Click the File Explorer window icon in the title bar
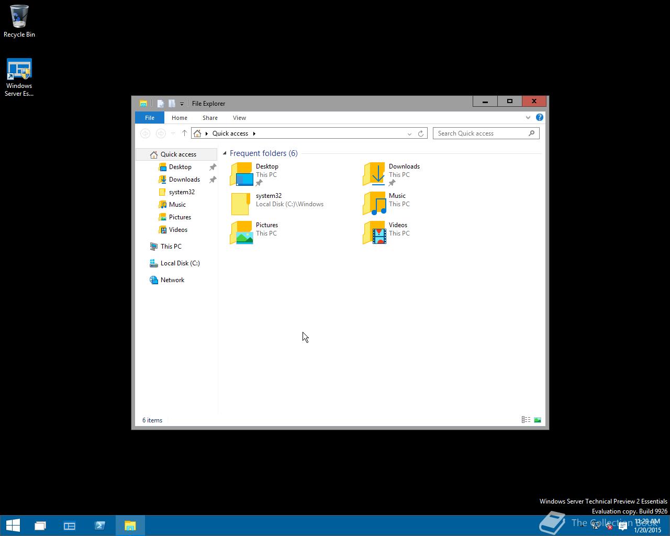670x536 pixels. pyautogui.click(x=143, y=104)
